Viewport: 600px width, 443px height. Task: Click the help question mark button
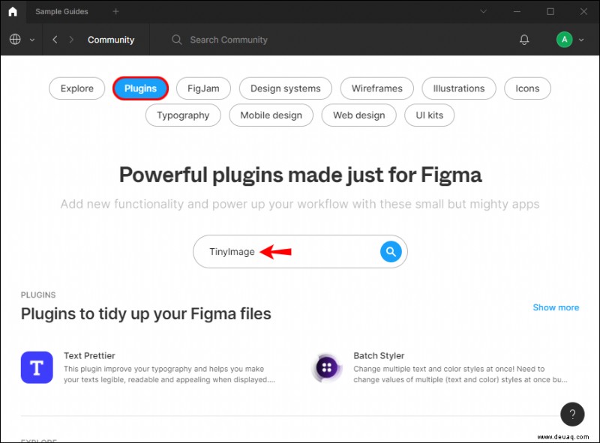[572, 414]
